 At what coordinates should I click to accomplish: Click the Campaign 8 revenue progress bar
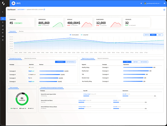51,71
